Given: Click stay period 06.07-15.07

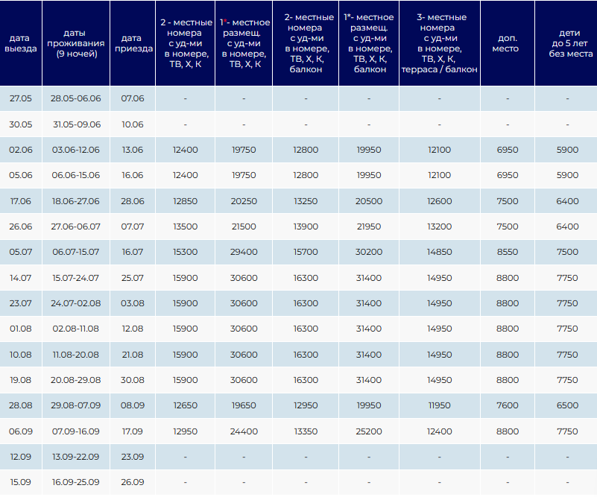Looking at the screenshot, I should (x=76, y=252).
